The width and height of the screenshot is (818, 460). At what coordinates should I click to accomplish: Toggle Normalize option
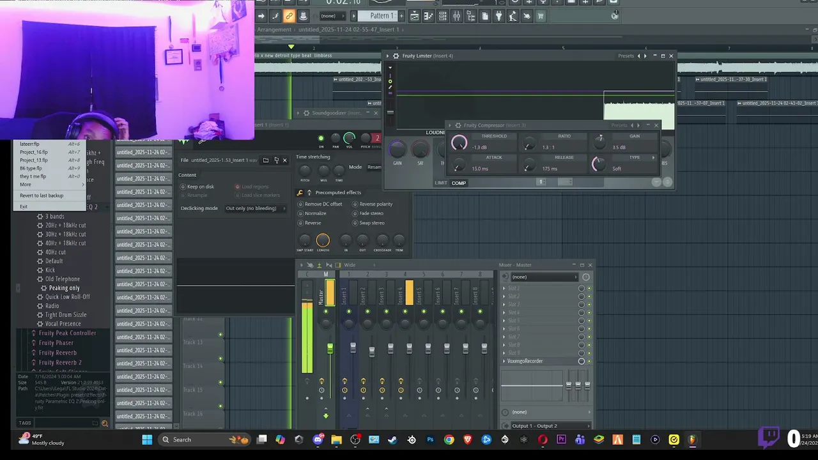coord(313,213)
